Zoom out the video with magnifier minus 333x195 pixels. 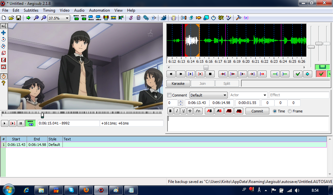pyautogui.click(x=44, y=18)
